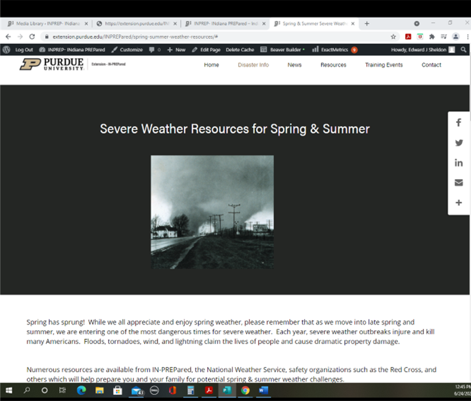This screenshot has height=401, width=471.
Task: Open Disaster Info navigation menu
Action: click(x=253, y=65)
